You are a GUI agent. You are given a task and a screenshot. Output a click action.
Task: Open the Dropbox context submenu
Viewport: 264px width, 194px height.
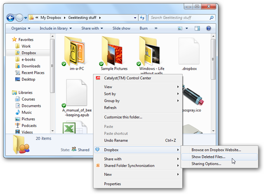(138, 150)
